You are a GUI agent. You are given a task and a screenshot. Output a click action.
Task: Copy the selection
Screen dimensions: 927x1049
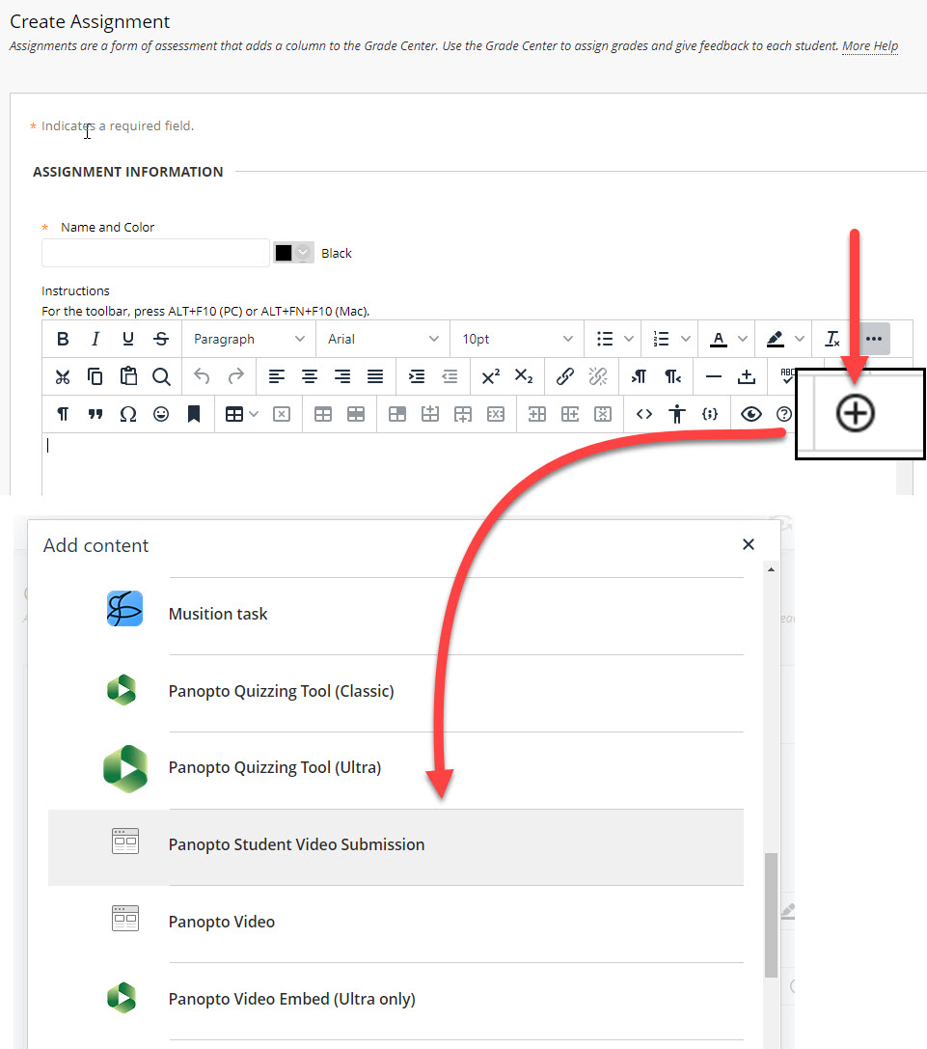95,376
